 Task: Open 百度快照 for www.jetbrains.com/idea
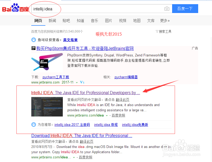coord(118,115)
